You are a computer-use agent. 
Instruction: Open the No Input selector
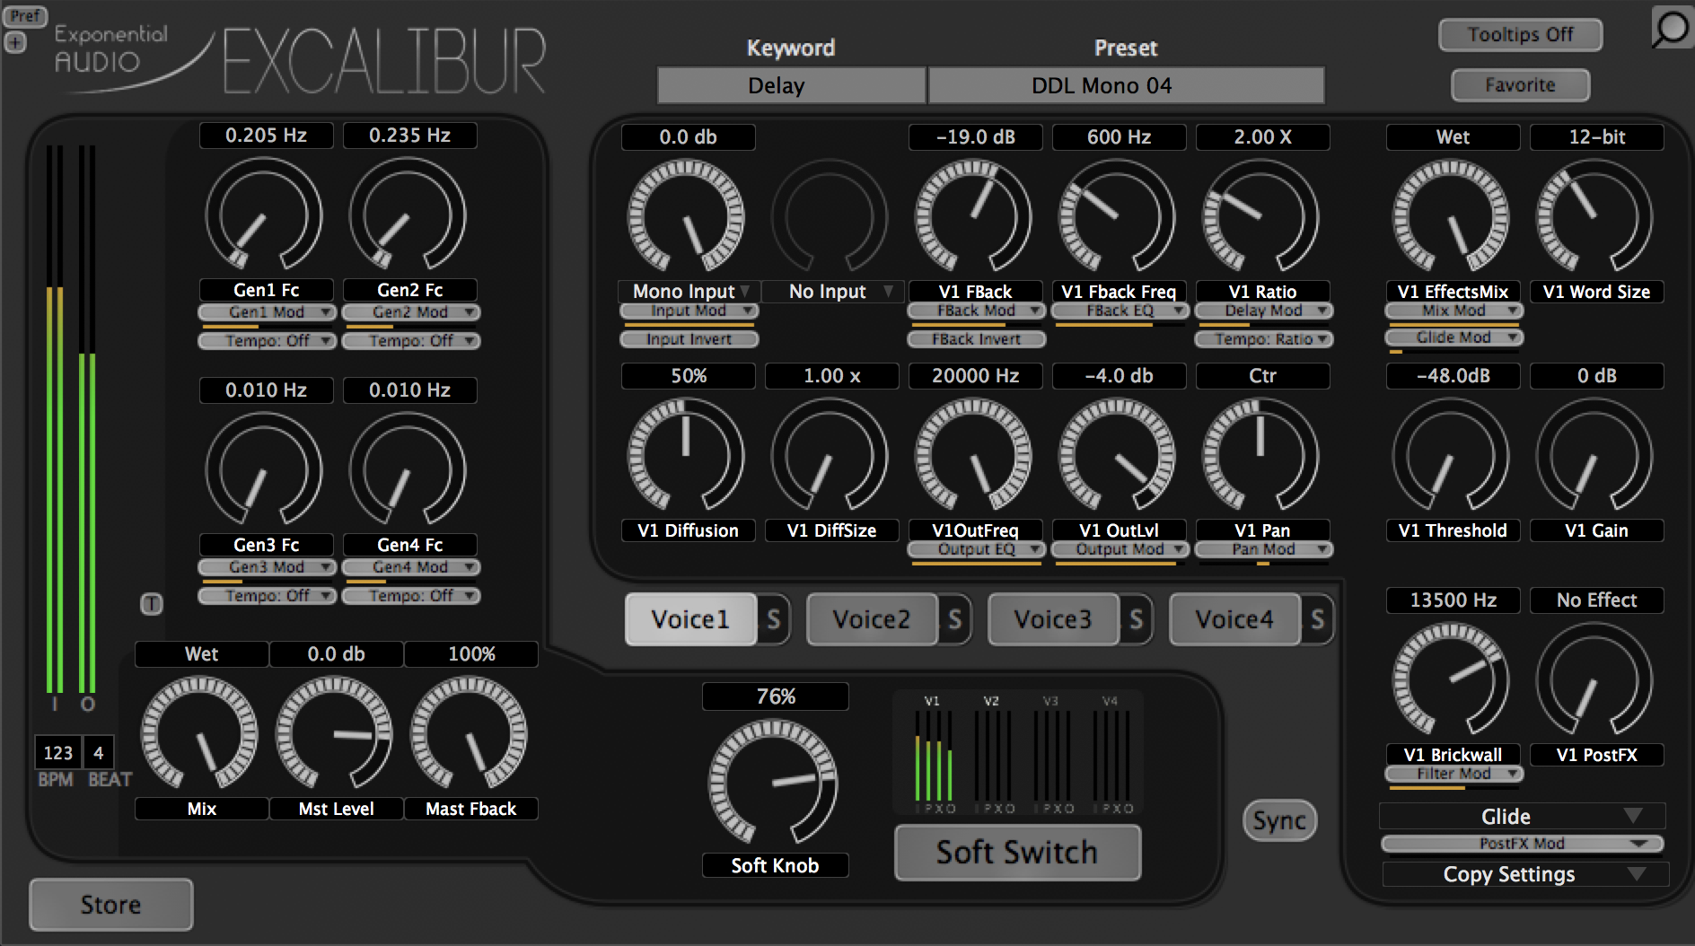pyautogui.click(x=832, y=292)
